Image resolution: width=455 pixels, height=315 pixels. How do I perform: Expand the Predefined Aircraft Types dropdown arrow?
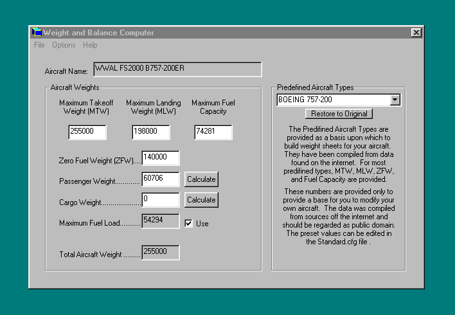coord(395,100)
